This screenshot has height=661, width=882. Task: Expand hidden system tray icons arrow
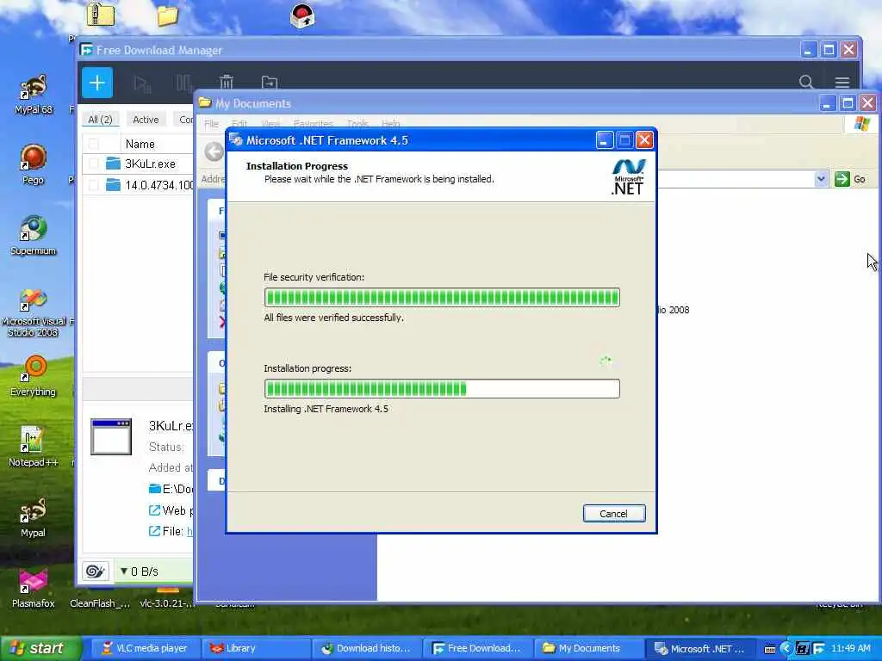coord(786,649)
